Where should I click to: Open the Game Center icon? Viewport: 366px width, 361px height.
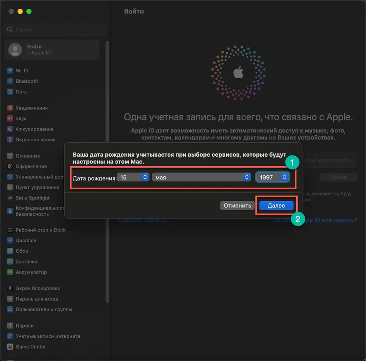coord(10,346)
